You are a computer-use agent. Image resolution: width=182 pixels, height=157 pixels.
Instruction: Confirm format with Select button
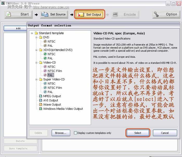pyautogui.click(x=138, y=133)
